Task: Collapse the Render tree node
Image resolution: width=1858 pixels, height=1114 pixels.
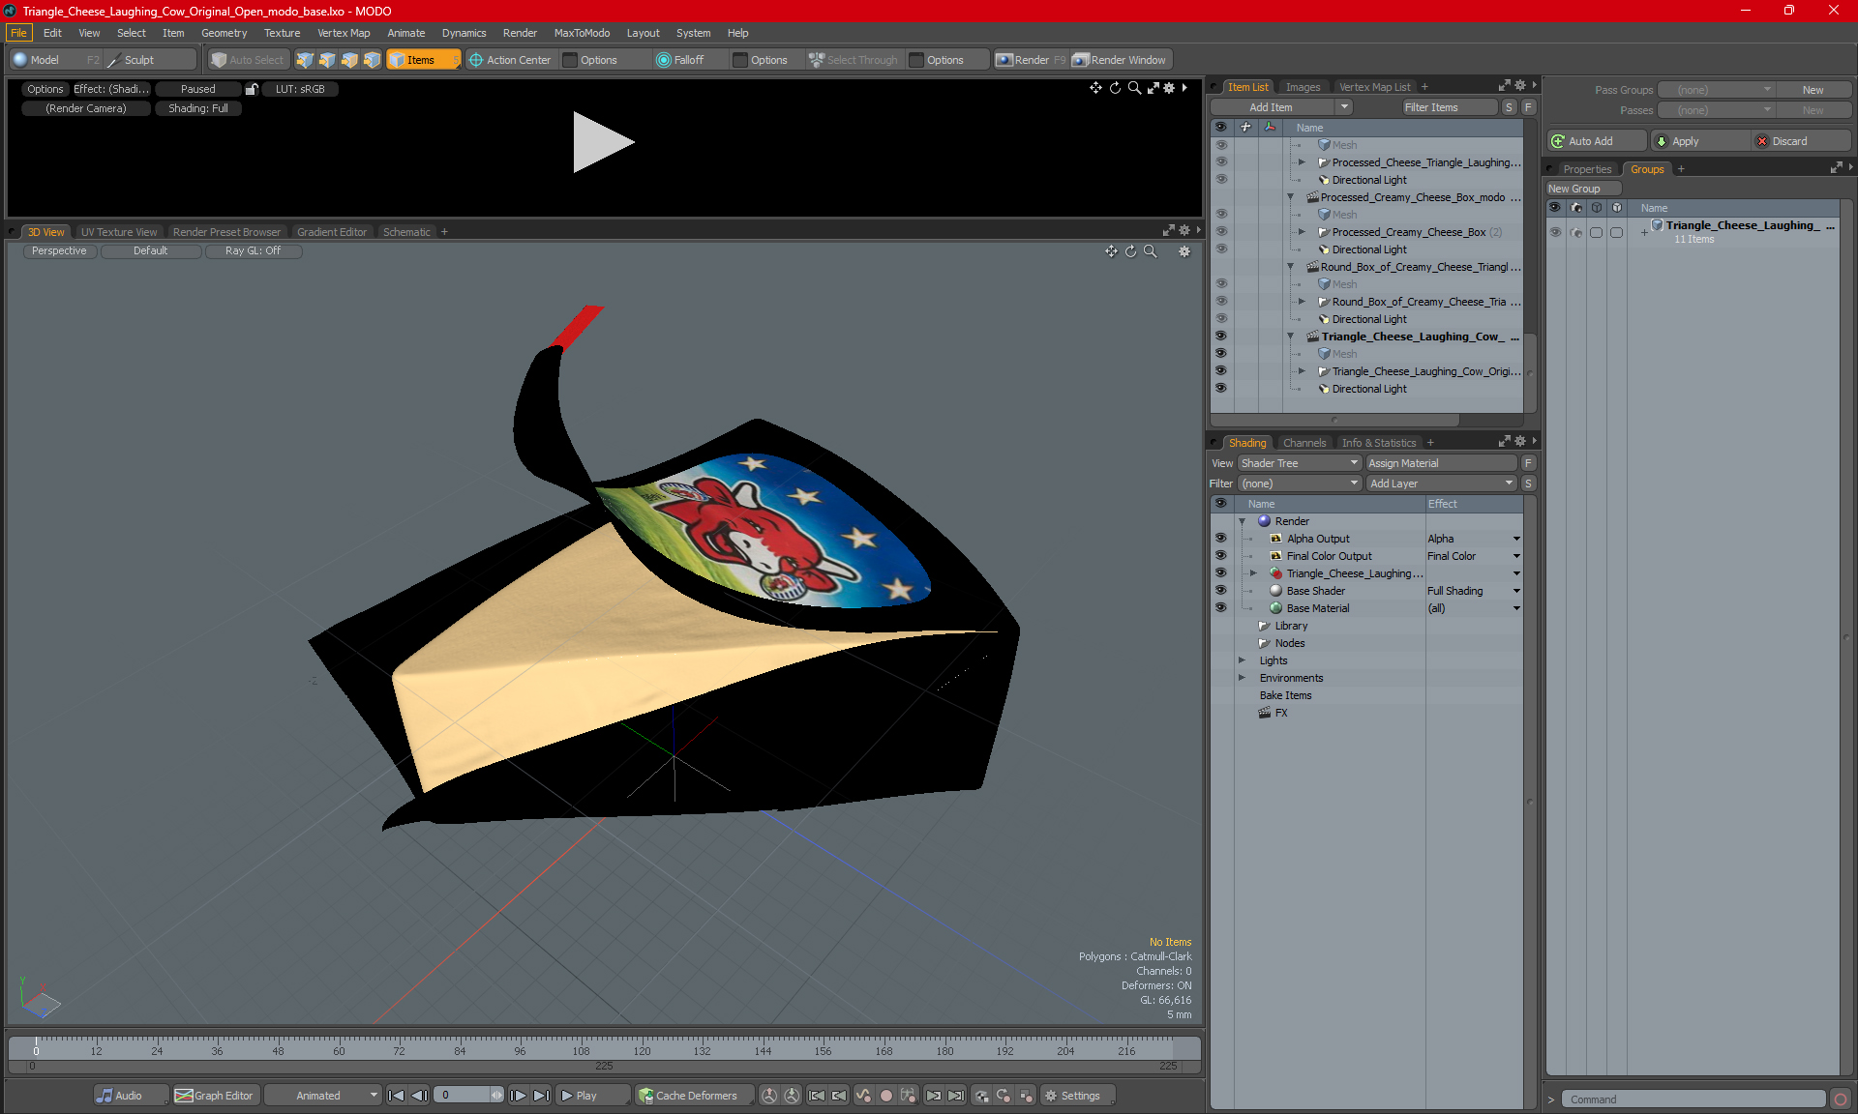Action: point(1243,521)
